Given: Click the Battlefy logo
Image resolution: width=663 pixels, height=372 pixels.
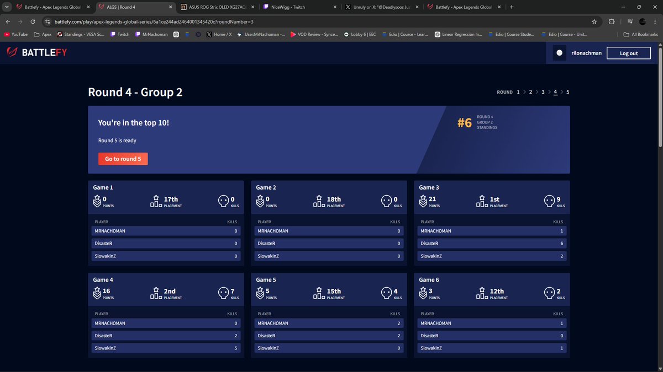Looking at the screenshot, I should (38, 53).
